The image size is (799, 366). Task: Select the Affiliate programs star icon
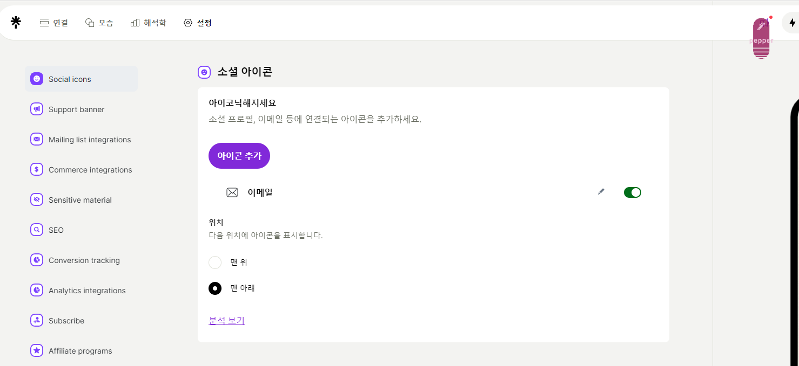pyautogui.click(x=36, y=350)
